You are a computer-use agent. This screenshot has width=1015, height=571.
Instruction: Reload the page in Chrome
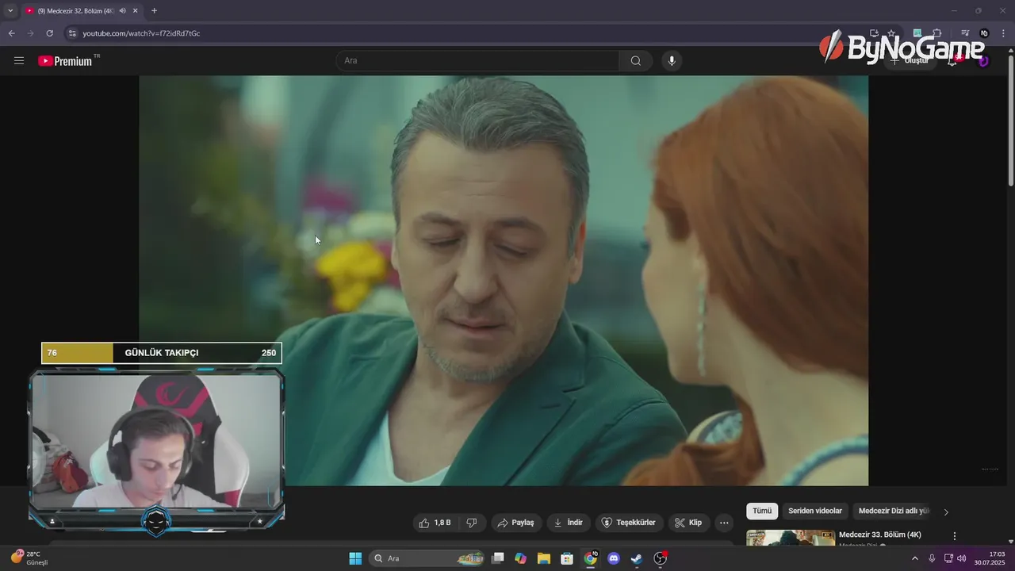[x=49, y=33]
